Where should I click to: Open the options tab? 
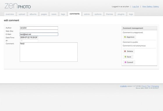[98, 14]
